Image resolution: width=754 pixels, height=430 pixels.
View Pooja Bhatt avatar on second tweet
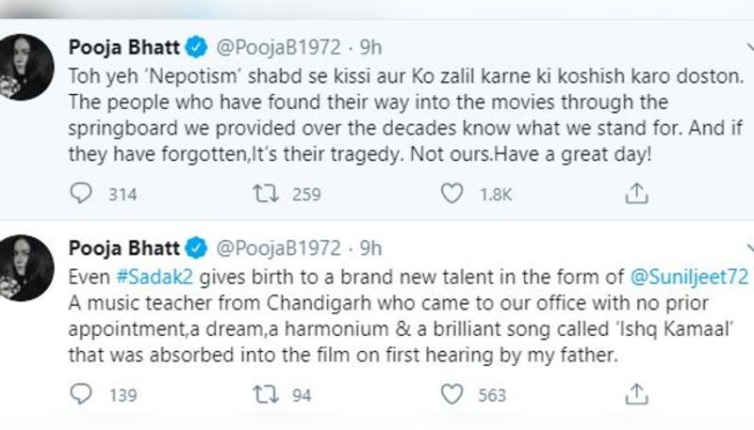point(25,267)
